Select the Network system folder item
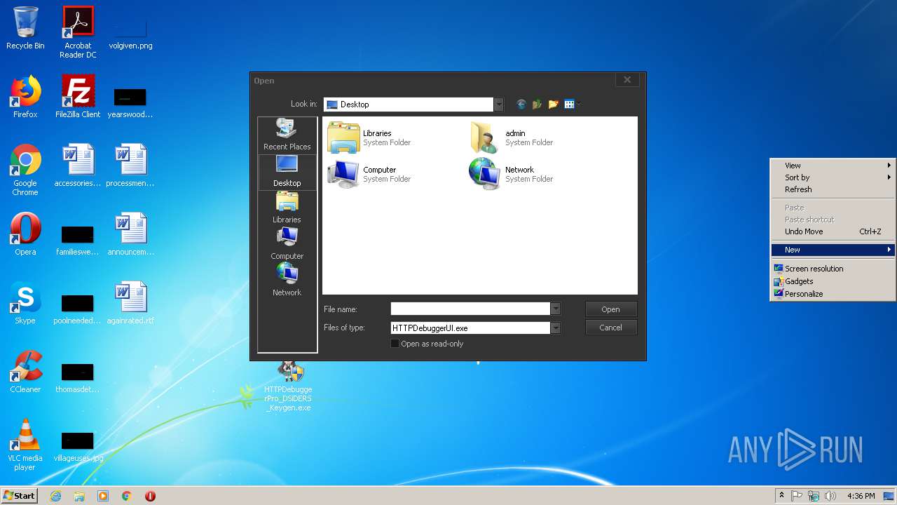This screenshot has width=897, height=505. pyautogui.click(x=512, y=174)
